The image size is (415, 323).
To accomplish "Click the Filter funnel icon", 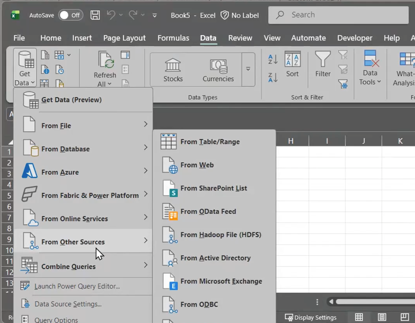I will click(x=323, y=64).
